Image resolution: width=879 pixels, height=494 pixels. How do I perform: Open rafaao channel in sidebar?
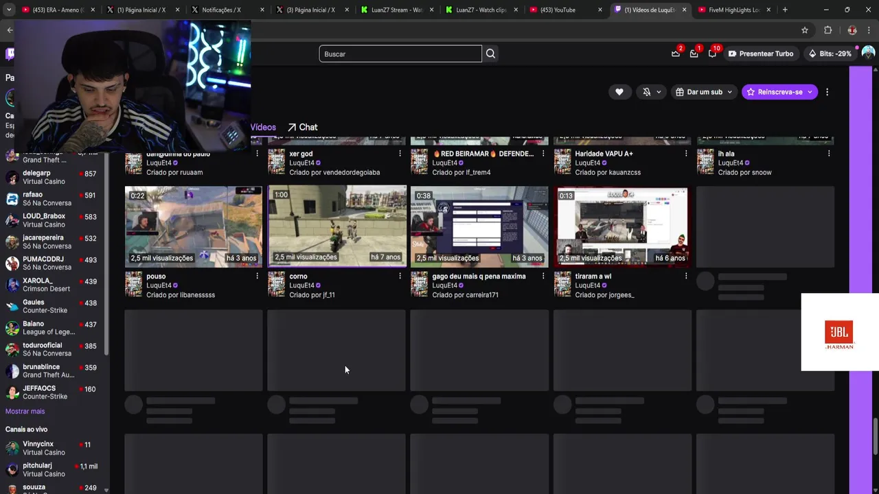[54, 199]
